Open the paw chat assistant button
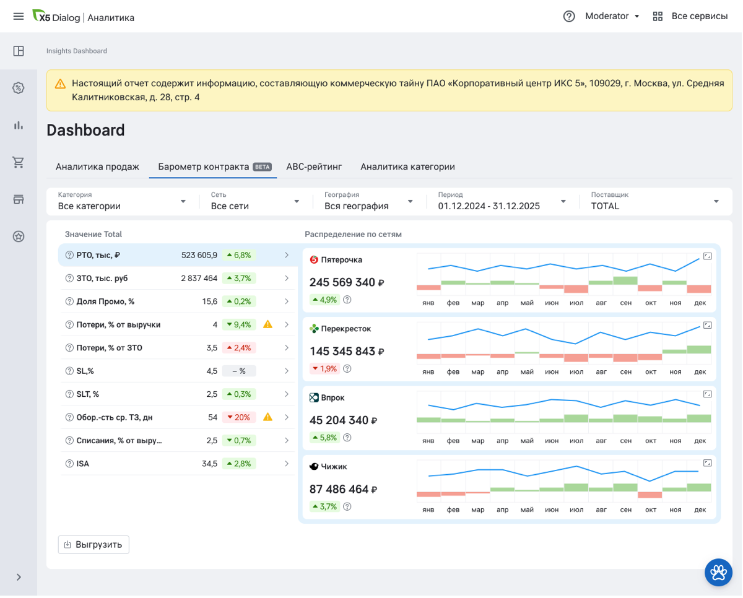 pos(719,572)
